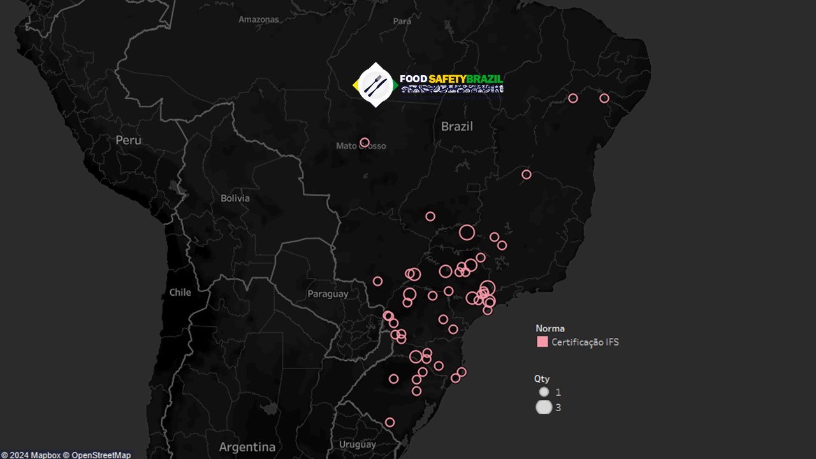Screen dimensions: 816x459
Task: Open the OpenStreetMap attribution link
Action: (97, 455)
